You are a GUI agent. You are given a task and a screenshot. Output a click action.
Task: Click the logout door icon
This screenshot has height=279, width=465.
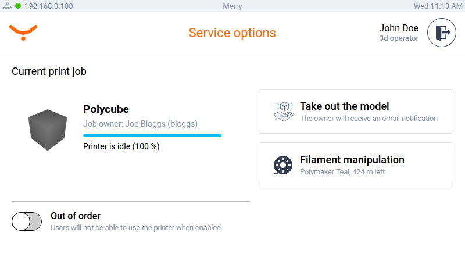click(442, 33)
